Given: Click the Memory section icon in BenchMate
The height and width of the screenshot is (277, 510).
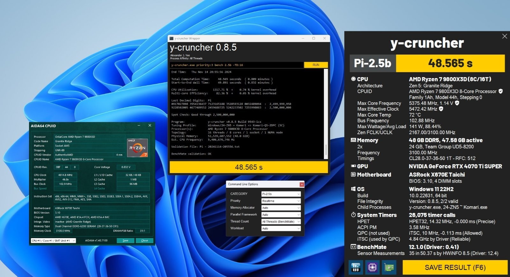Looking at the screenshot, I should click(353, 140).
